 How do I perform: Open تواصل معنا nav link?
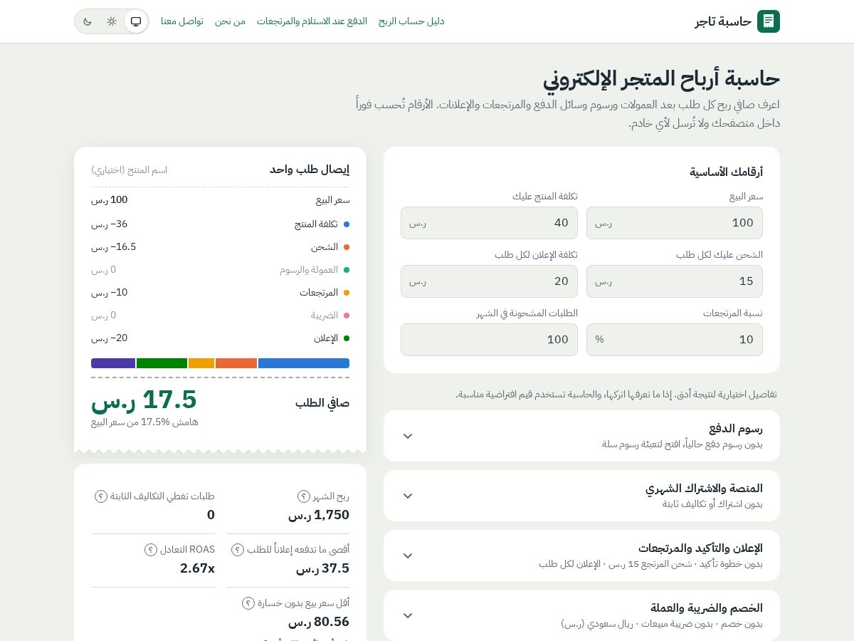point(182,21)
